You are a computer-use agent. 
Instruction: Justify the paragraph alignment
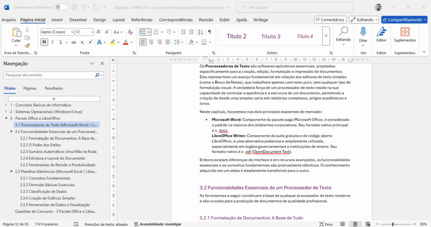click(168, 42)
